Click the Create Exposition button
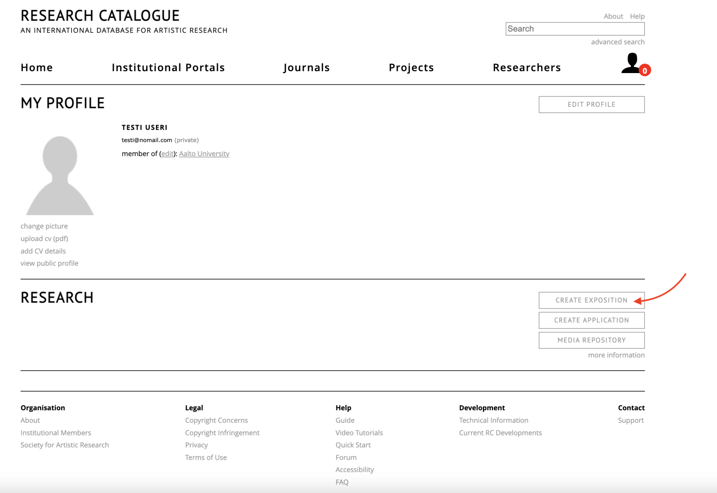The width and height of the screenshot is (717, 493). coord(591,300)
